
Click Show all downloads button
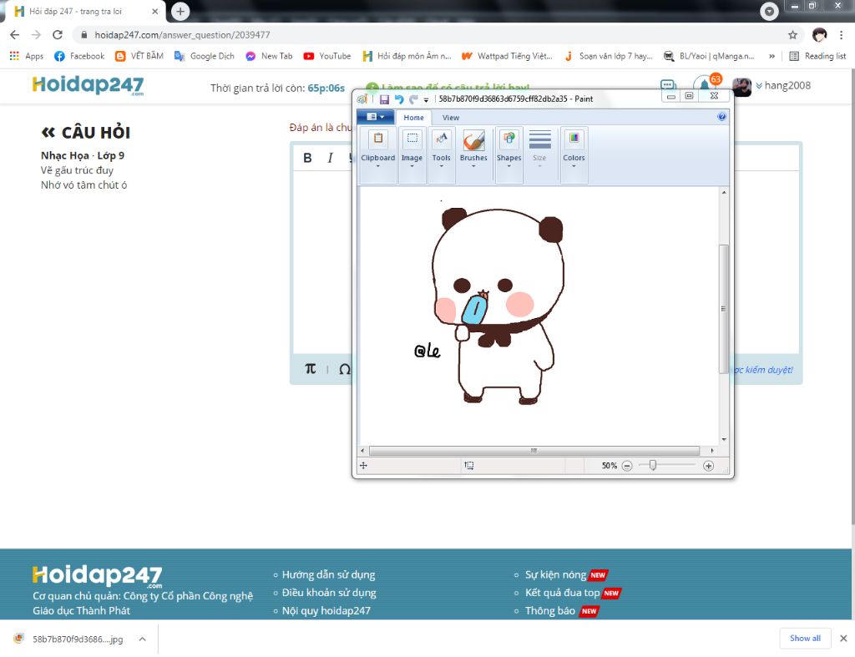(x=805, y=638)
